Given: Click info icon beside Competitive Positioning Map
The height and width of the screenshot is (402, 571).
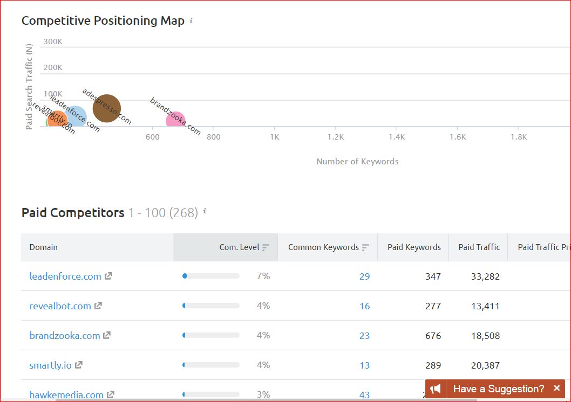Looking at the screenshot, I should [191, 20].
